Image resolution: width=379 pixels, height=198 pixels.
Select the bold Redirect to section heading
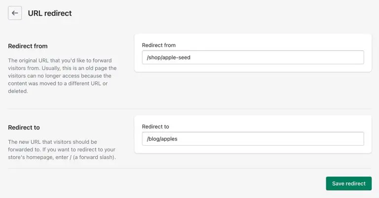(24, 128)
